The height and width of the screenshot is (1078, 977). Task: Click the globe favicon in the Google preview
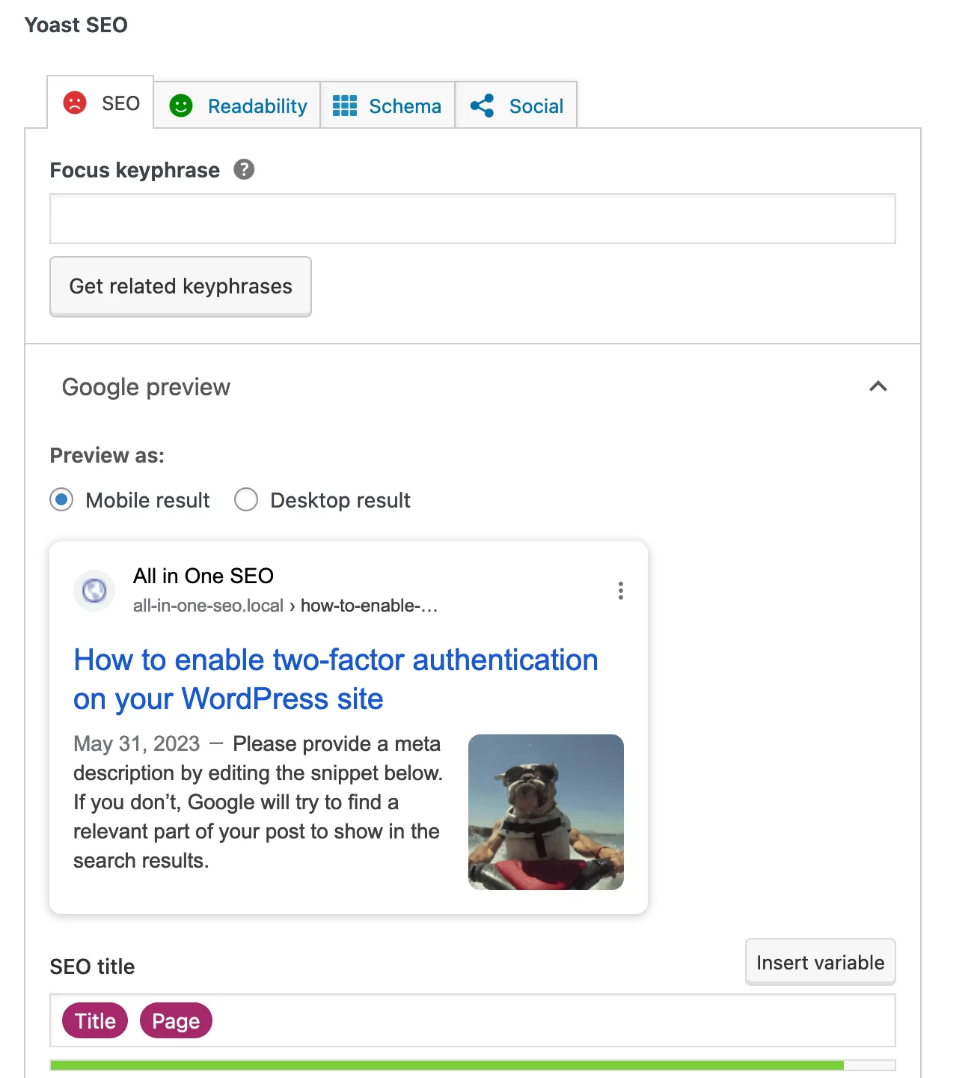[94, 591]
